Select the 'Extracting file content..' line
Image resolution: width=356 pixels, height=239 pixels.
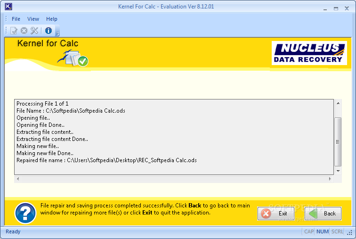tap(45, 132)
